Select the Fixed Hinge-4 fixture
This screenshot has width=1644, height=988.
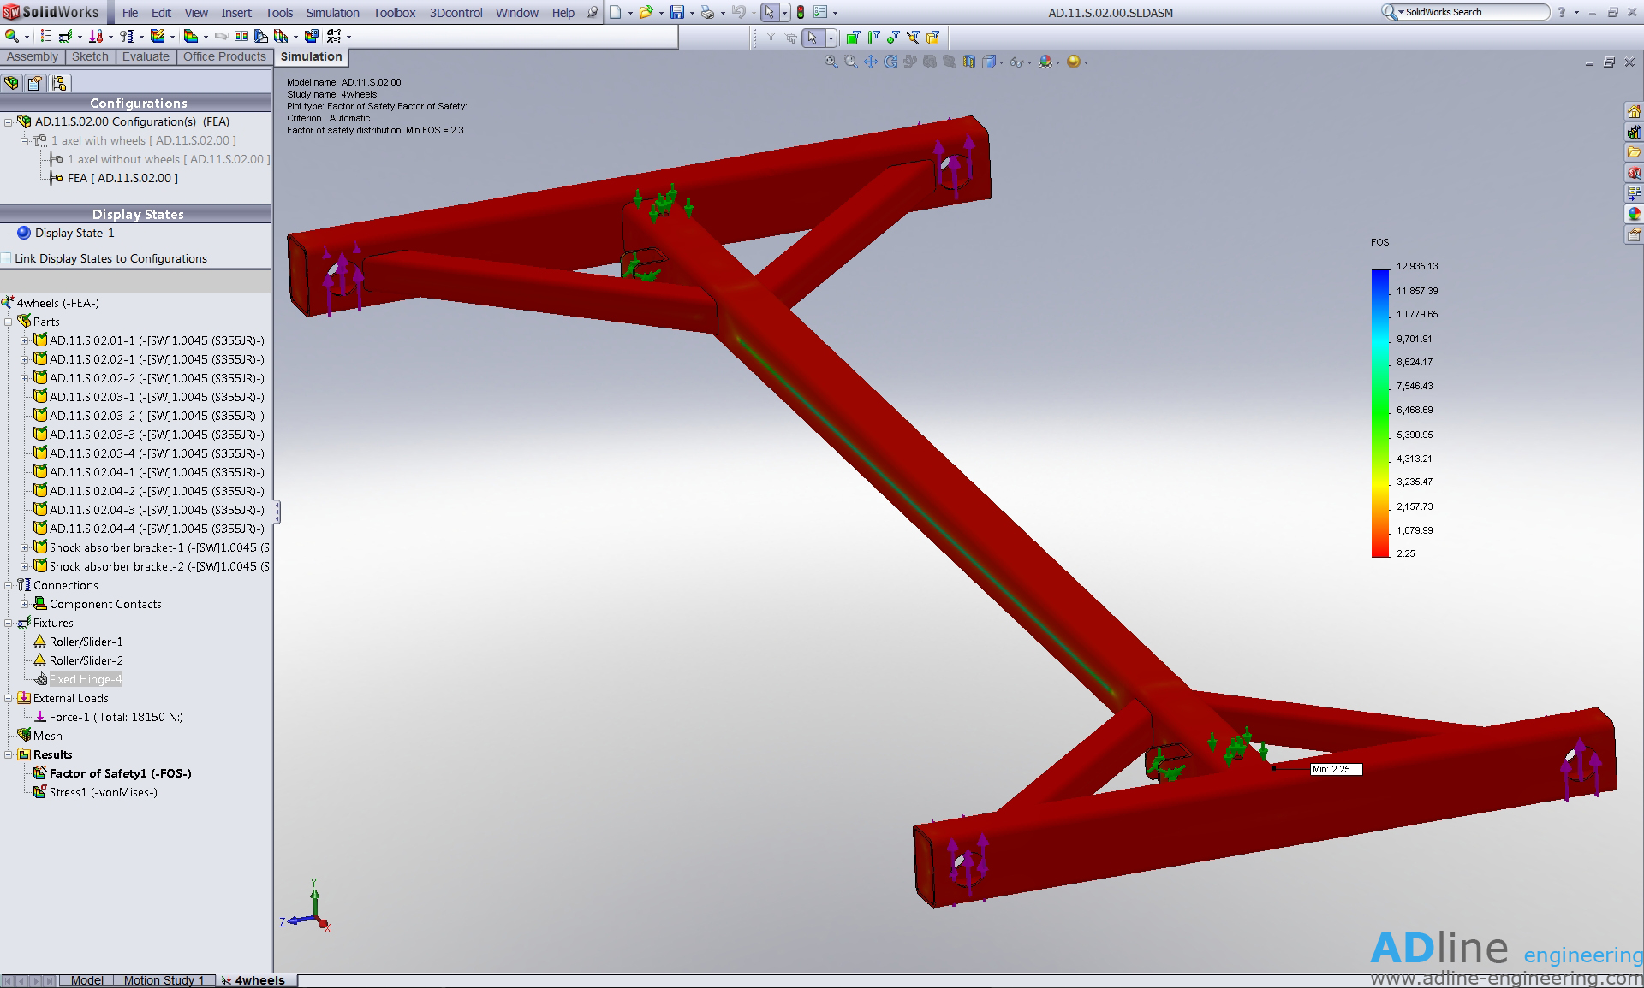click(x=78, y=679)
